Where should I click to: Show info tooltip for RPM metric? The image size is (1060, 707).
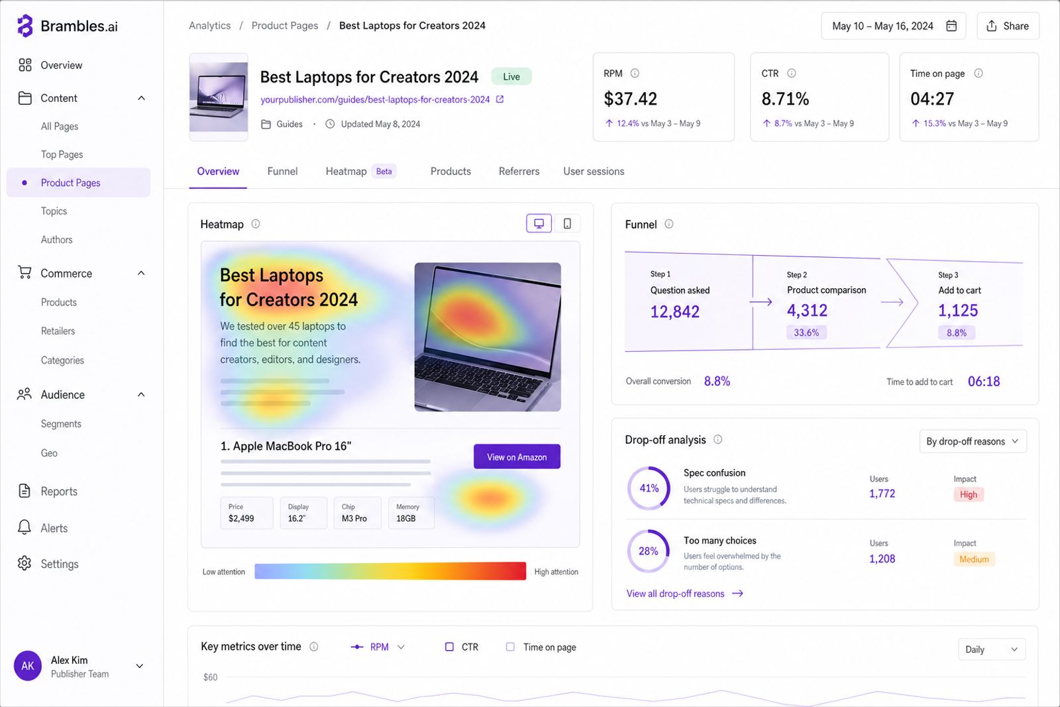[635, 73]
